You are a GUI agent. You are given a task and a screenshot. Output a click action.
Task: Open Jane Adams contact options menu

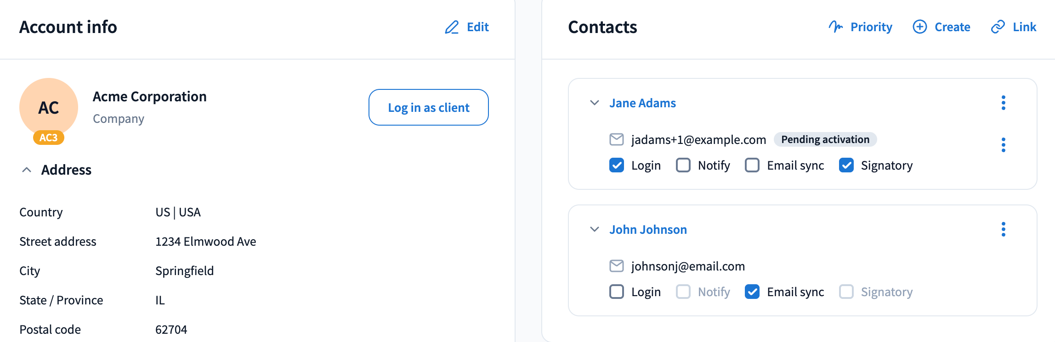(1003, 103)
